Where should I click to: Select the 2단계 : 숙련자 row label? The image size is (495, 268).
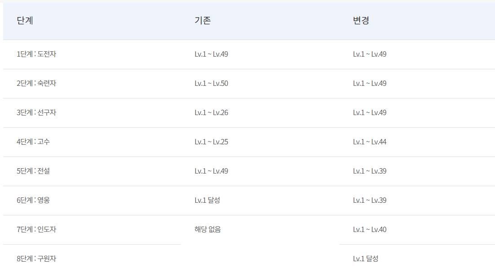point(36,83)
